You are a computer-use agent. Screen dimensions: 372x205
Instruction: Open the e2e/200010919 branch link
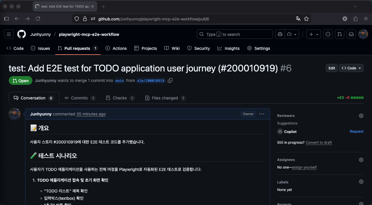pyautogui.click(x=151, y=81)
